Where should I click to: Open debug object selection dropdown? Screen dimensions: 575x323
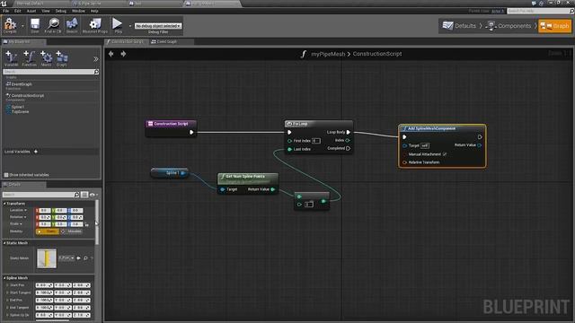tap(158, 26)
